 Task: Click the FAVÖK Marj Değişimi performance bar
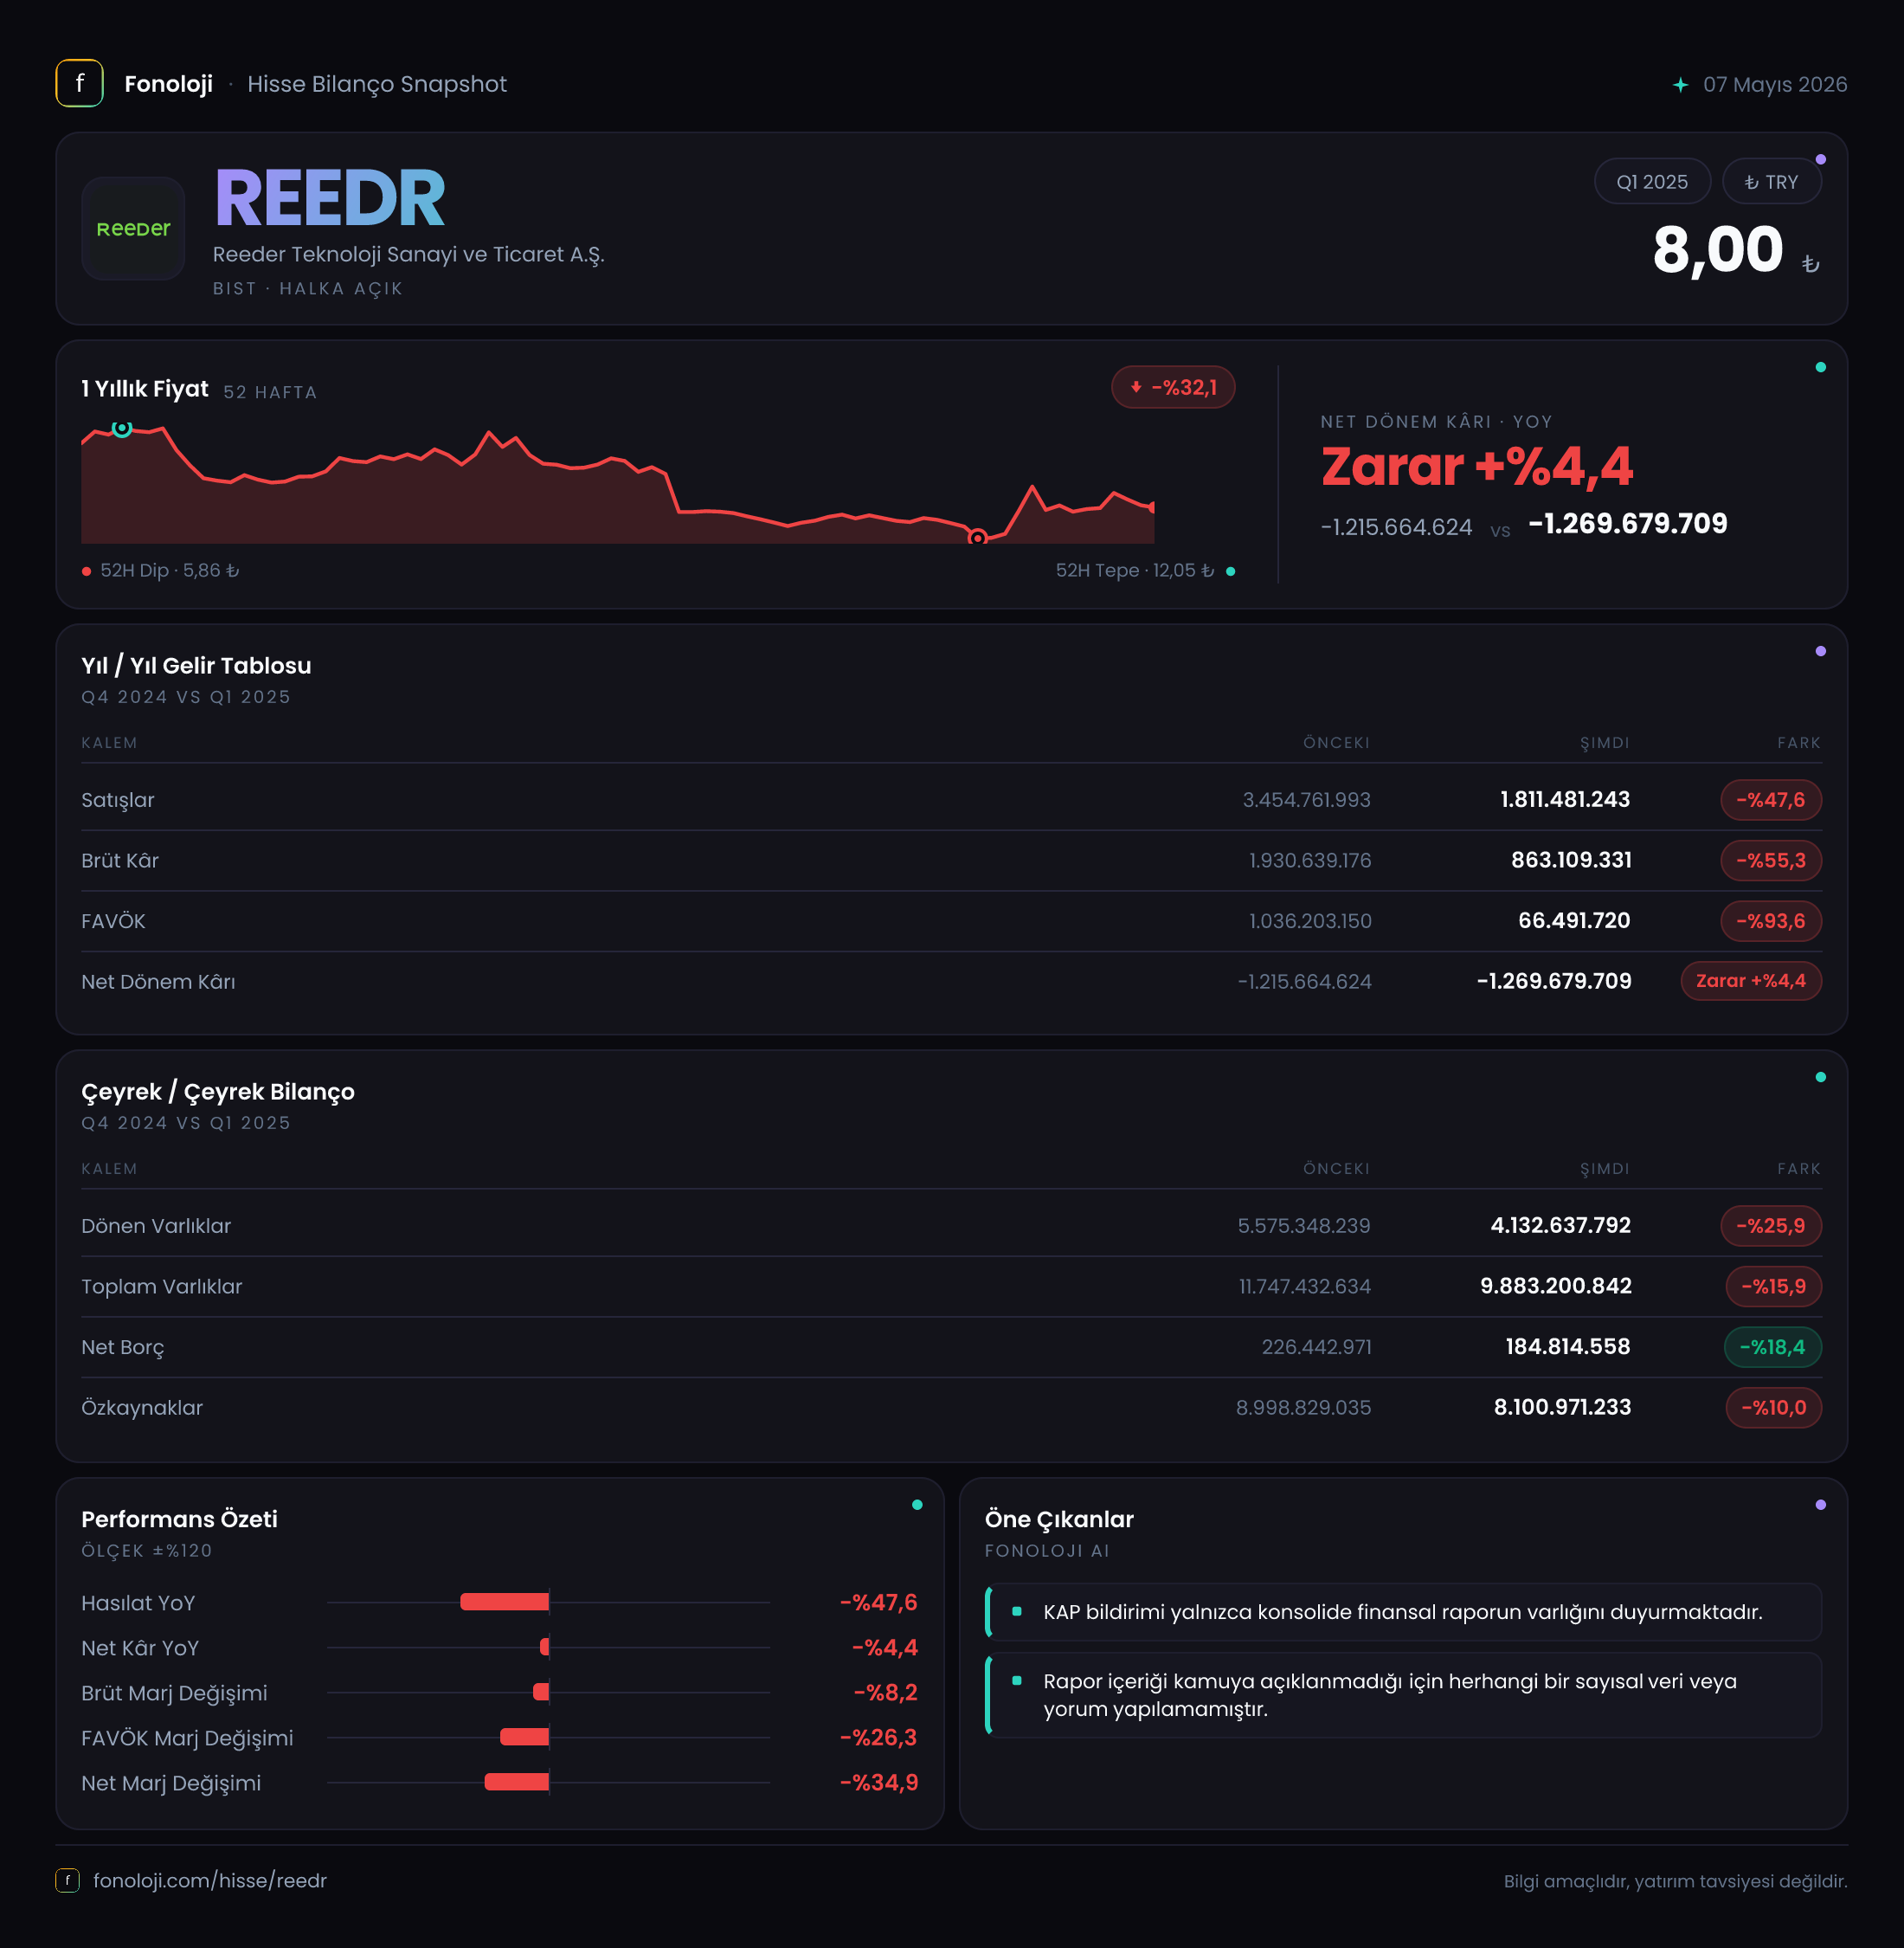pos(524,1737)
